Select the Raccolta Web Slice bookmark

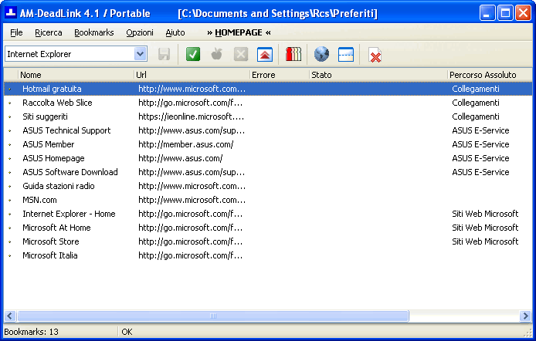[57, 103]
